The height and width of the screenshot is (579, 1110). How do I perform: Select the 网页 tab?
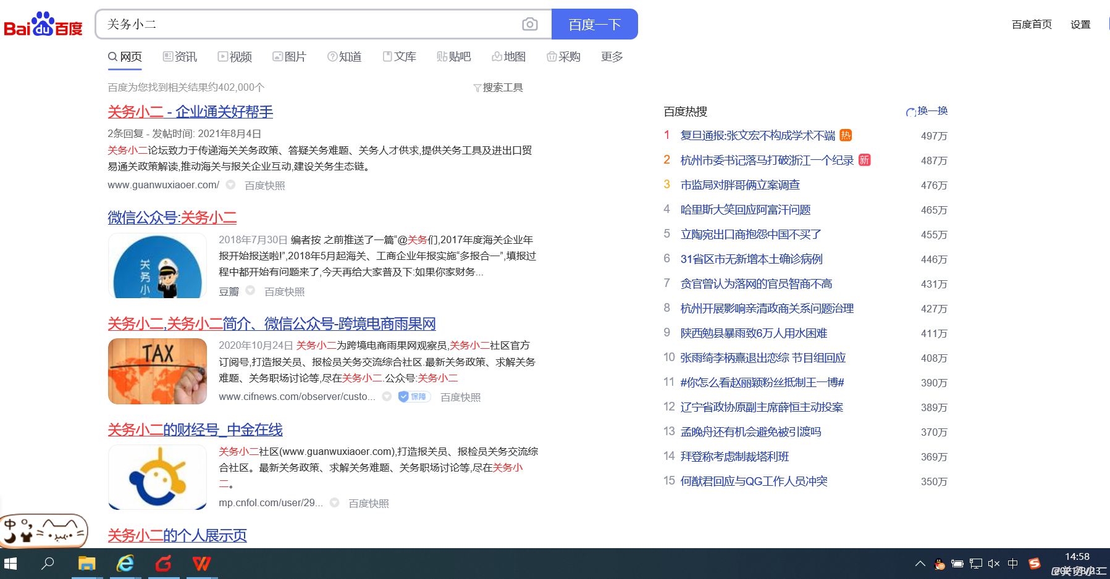pos(125,57)
